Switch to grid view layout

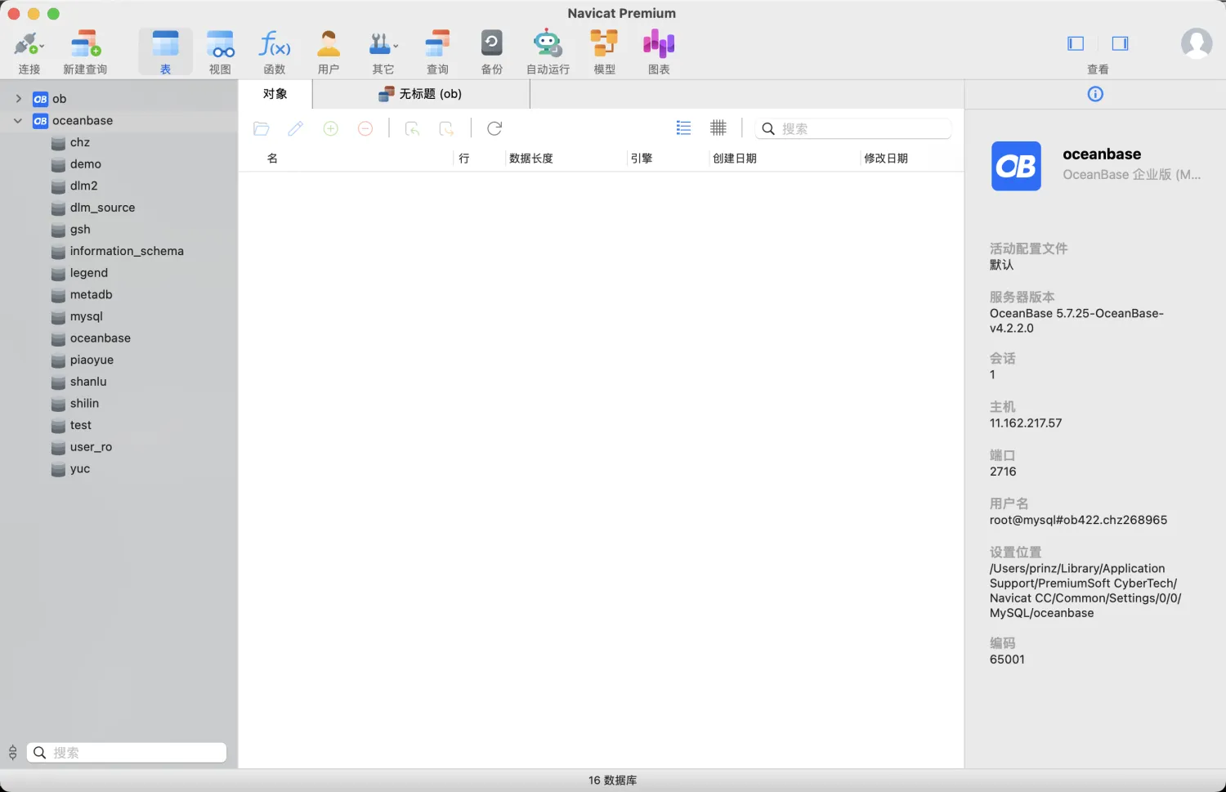pyautogui.click(x=718, y=128)
